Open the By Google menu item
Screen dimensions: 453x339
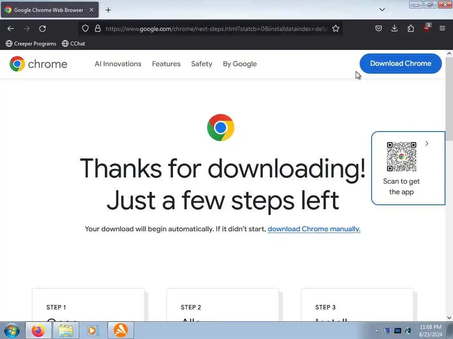click(x=240, y=64)
